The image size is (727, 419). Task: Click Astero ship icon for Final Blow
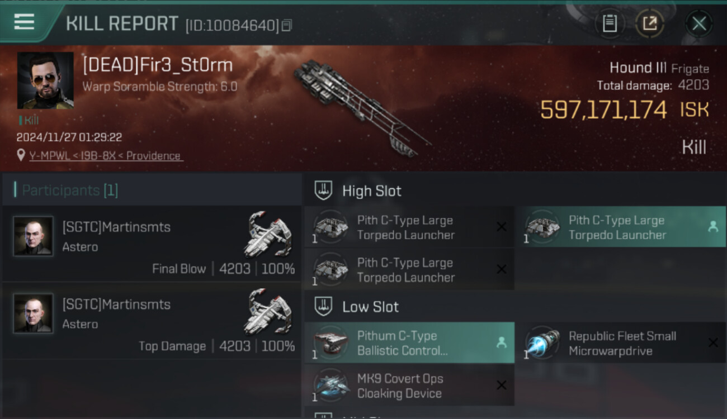pos(269,234)
